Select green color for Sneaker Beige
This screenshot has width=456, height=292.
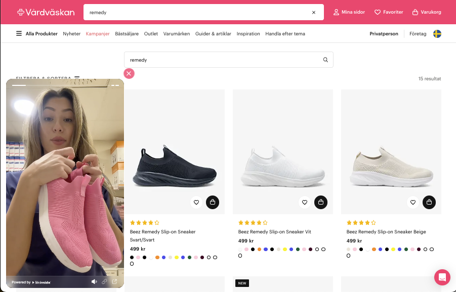click(x=406, y=250)
